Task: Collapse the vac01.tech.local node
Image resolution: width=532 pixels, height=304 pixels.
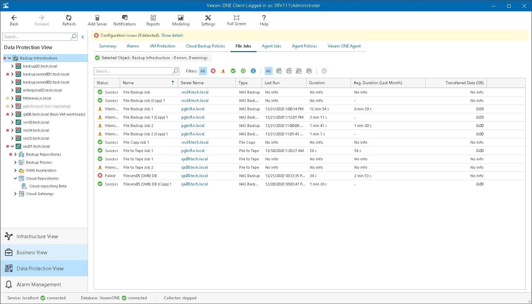Action: pos(12,146)
